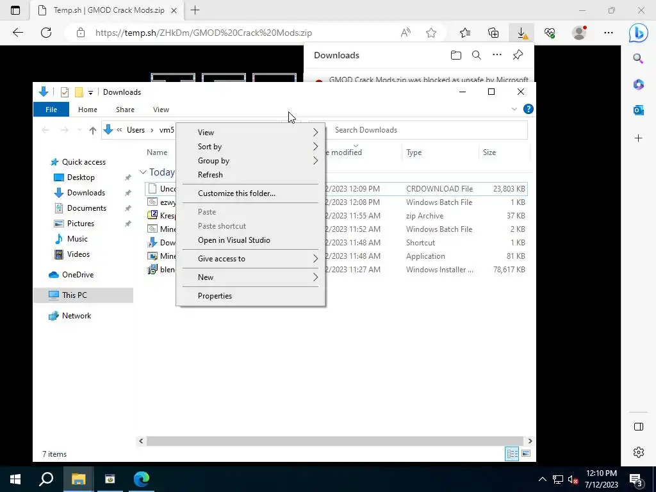The width and height of the screenshot is (656, 492).
Task: Reload the temp.sh page
Action: (46, 33)
